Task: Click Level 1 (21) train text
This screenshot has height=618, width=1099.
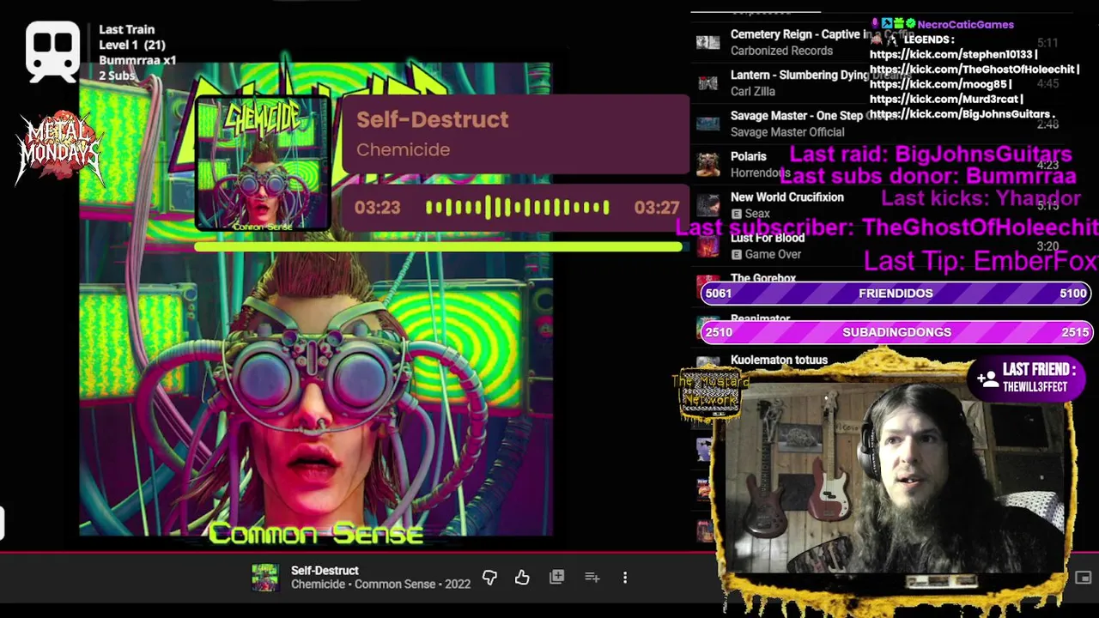Action: (x=131, y=45)
